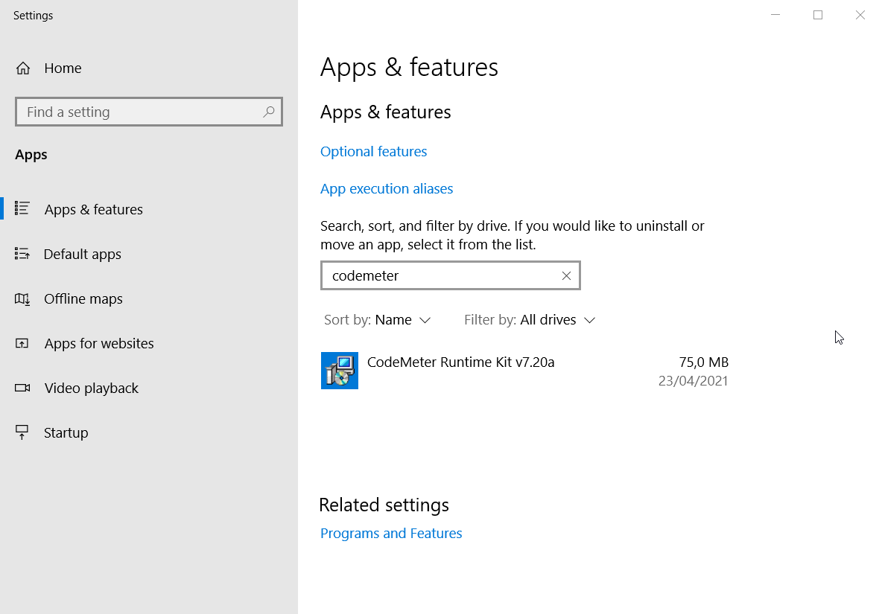Close the Settings window

tap(860, 15)
